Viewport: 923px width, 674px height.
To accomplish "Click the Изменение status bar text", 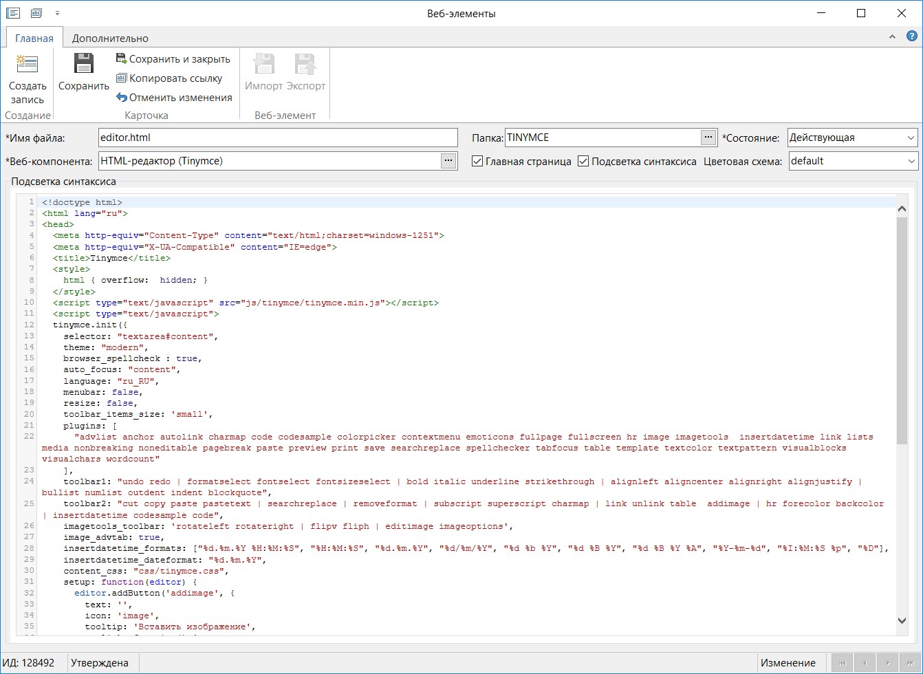I will [x=788, y=663].
